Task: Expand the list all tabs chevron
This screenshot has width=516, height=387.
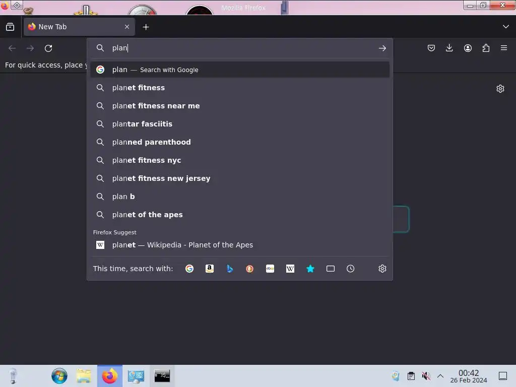Action: pos(506,27)
